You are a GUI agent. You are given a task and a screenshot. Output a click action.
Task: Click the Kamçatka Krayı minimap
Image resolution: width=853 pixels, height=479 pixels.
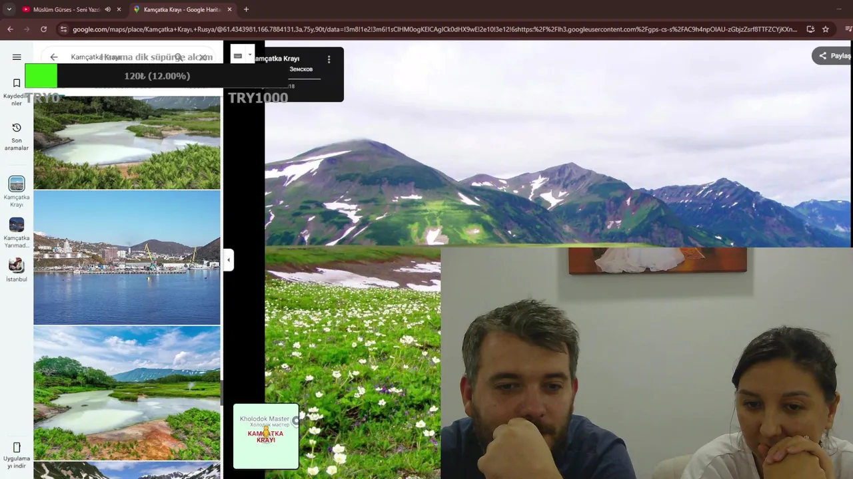click(266, 436)
